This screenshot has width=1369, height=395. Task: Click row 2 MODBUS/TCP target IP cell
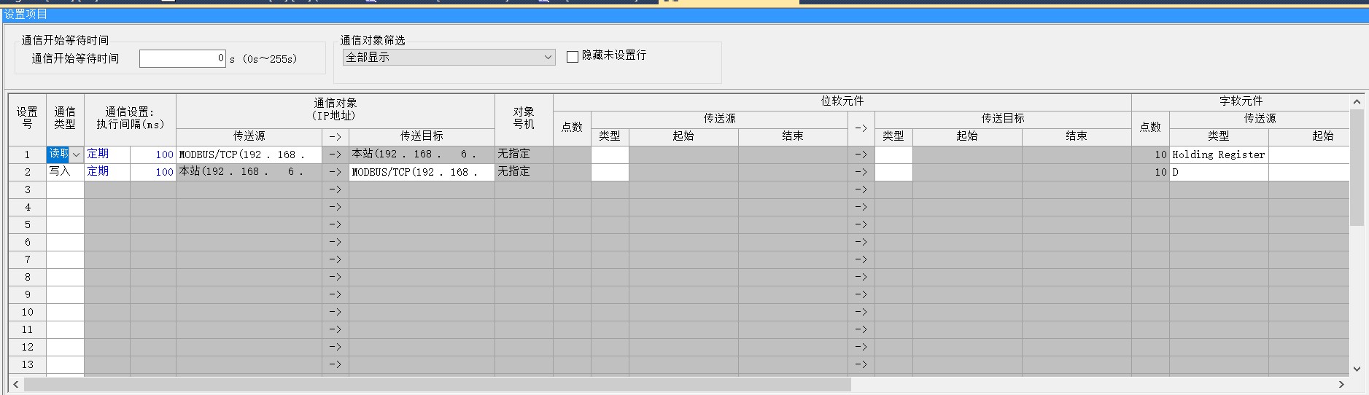421,172
